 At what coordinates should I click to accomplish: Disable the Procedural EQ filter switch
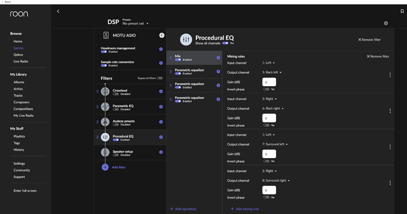tap(116, 140)
